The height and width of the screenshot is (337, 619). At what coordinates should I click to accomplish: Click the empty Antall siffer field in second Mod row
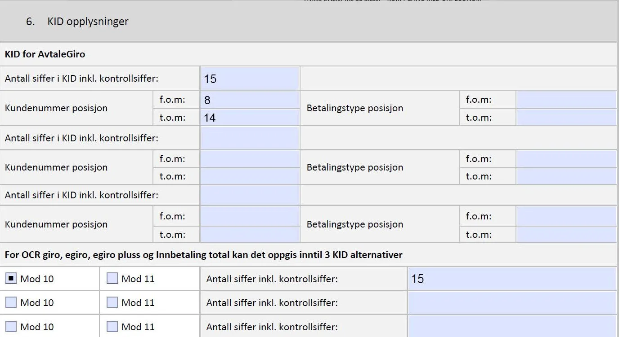[x=512, y=302]
